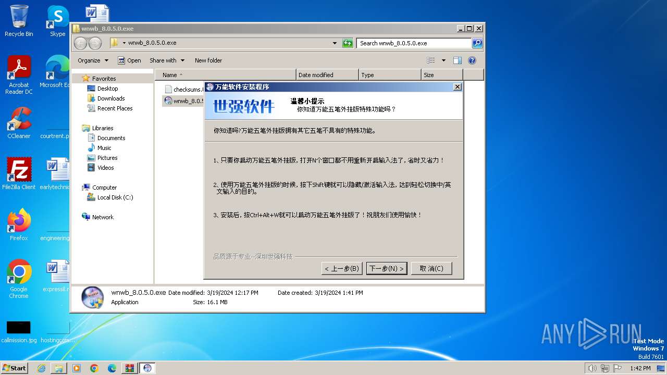This screenshot has height=375, width=667.
Task: Click the Explorer search input field
Action: pyautogui.click(x=414, y=43)
